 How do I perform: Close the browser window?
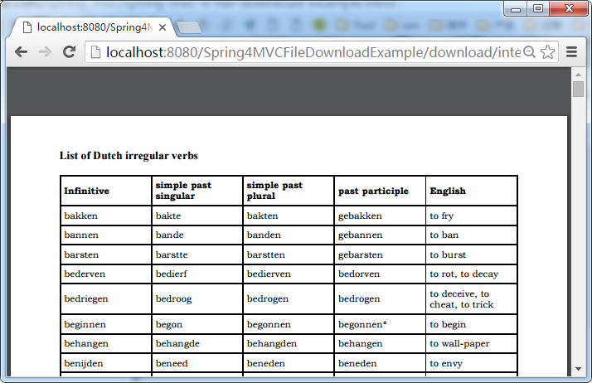pos(569,8)
